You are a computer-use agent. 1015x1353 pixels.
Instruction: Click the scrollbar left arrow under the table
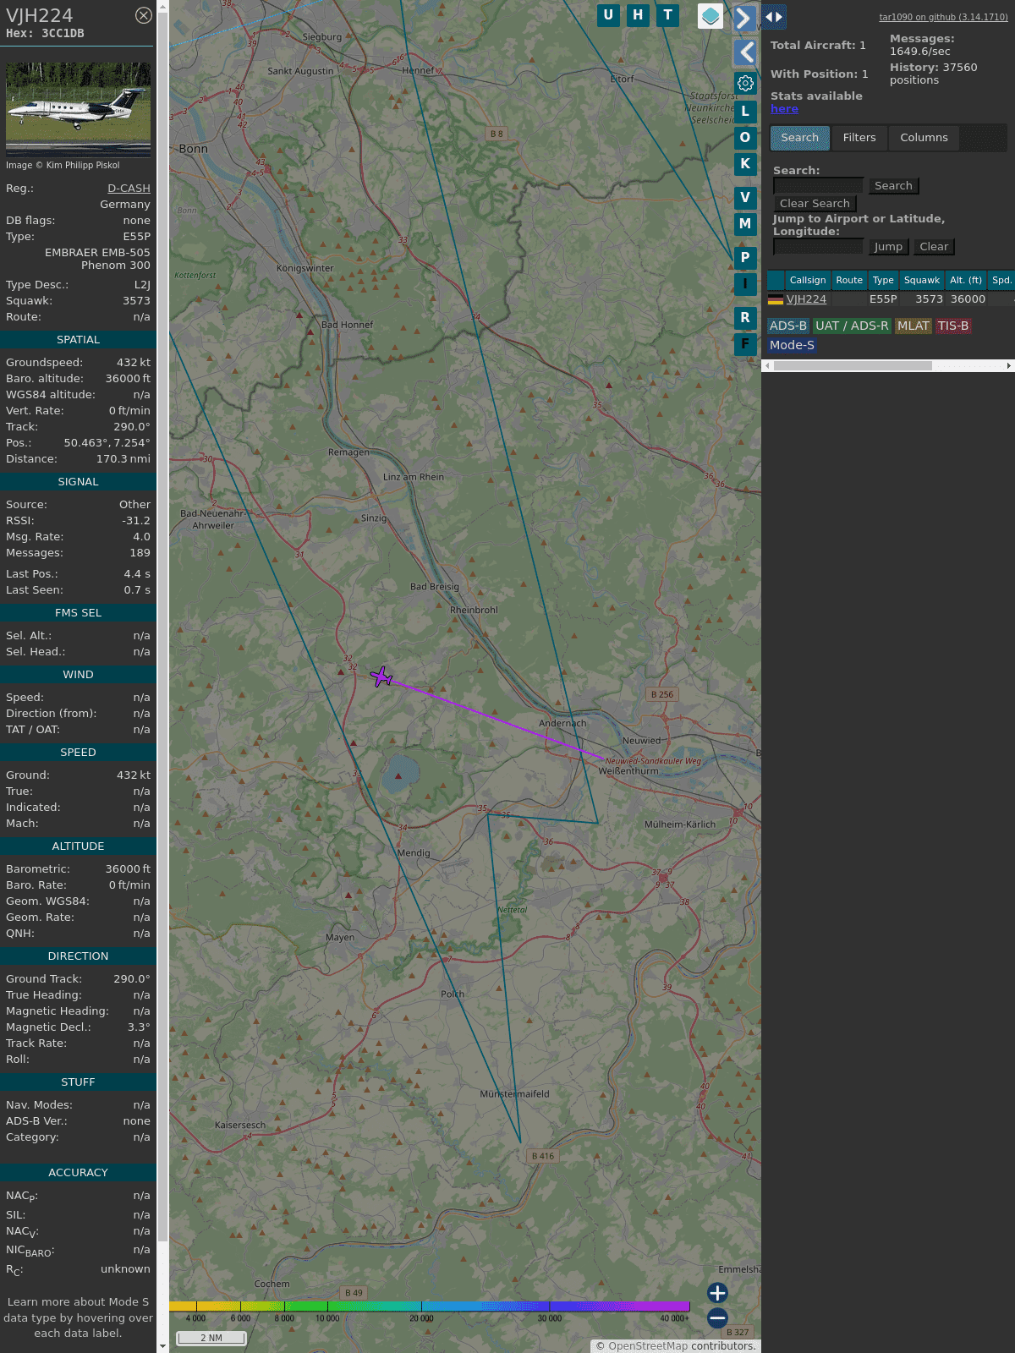767,366
